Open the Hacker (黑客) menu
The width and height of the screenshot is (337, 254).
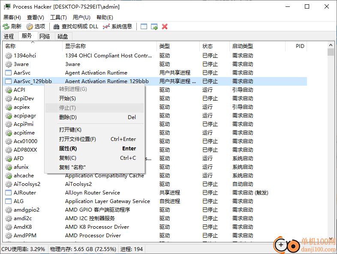click(12, 18)
